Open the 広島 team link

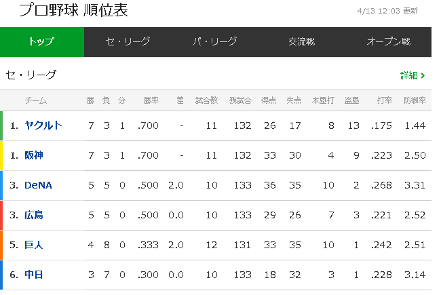[34, 215]
